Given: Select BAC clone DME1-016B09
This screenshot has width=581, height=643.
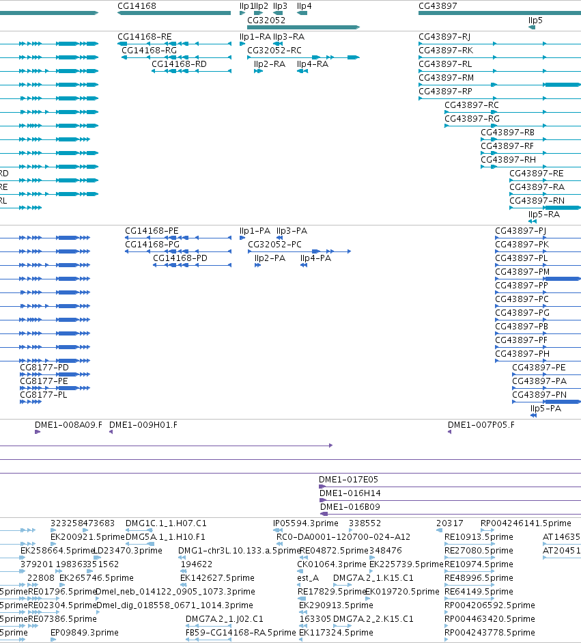Looking at the screenshot, I should pyautogui.click(x=350, y=507).
